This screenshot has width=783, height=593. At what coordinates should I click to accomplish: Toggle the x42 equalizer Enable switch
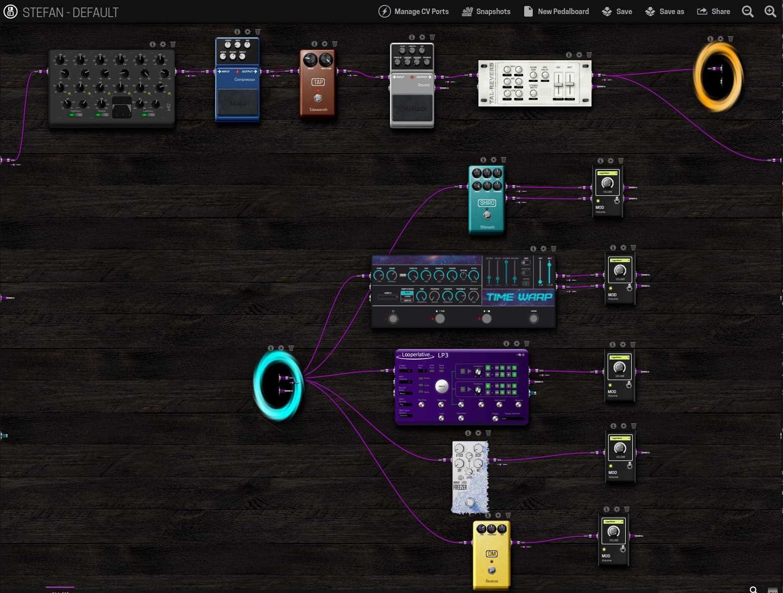click(102, 114)
